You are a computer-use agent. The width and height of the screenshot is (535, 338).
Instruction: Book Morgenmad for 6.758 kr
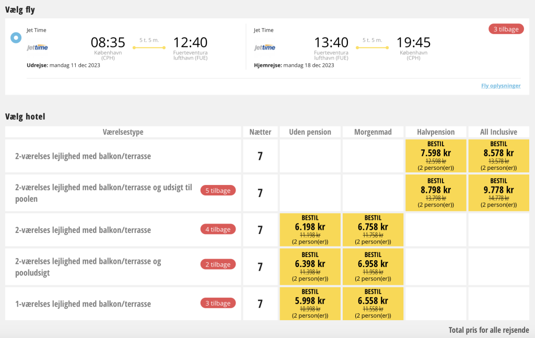pos(373,230)
